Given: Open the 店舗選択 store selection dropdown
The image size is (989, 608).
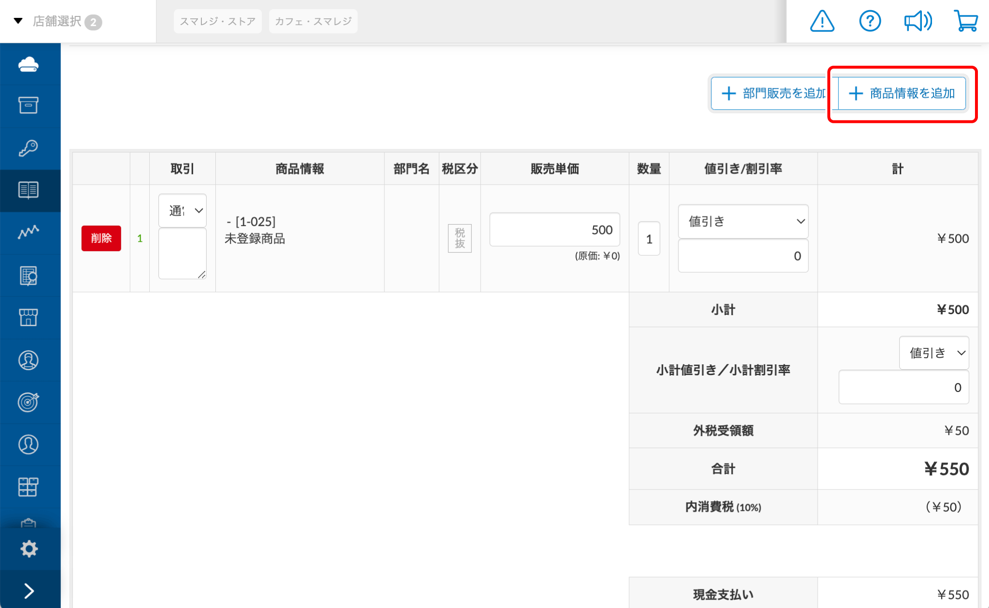Looking at the screenshot, I should pos(57,21).
